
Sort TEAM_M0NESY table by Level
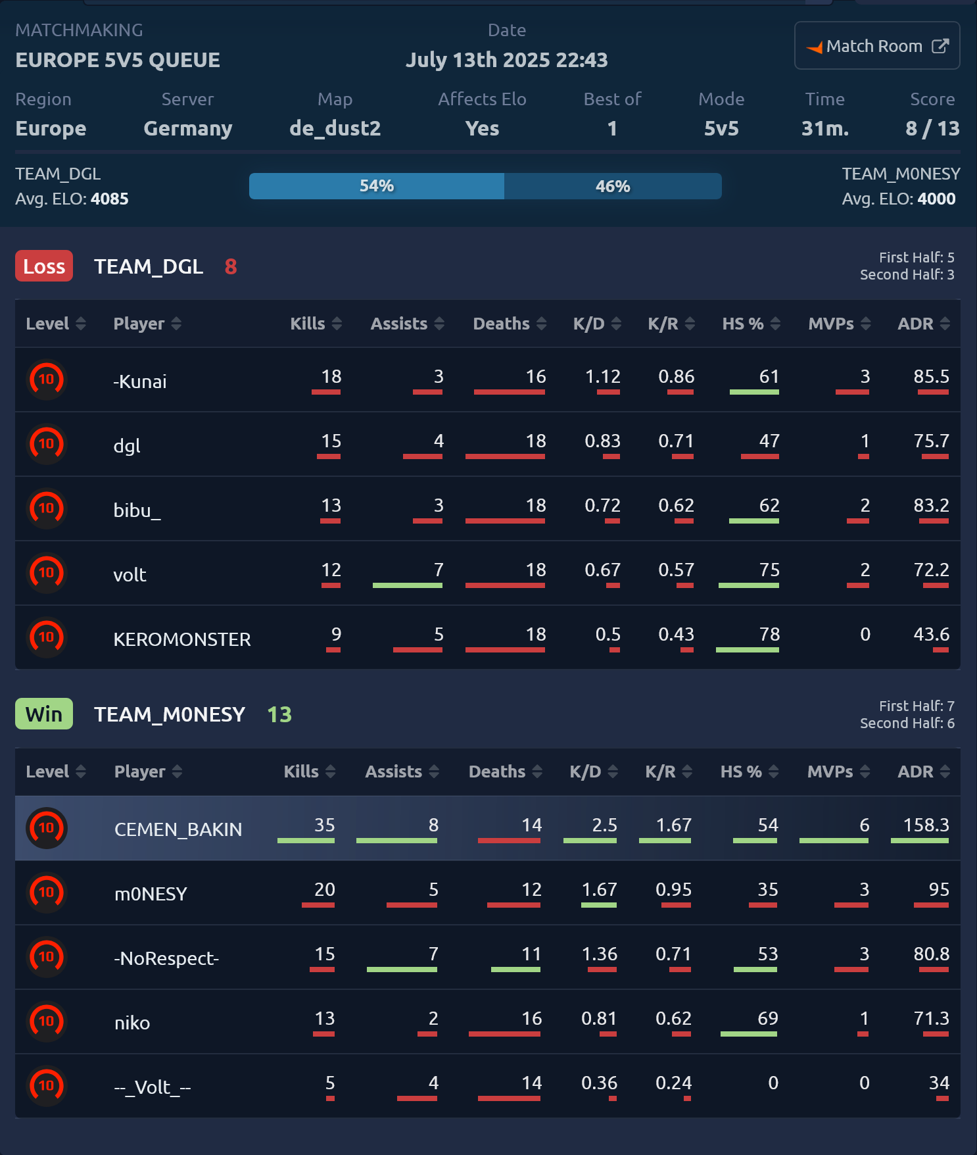[x=56, y=772]
